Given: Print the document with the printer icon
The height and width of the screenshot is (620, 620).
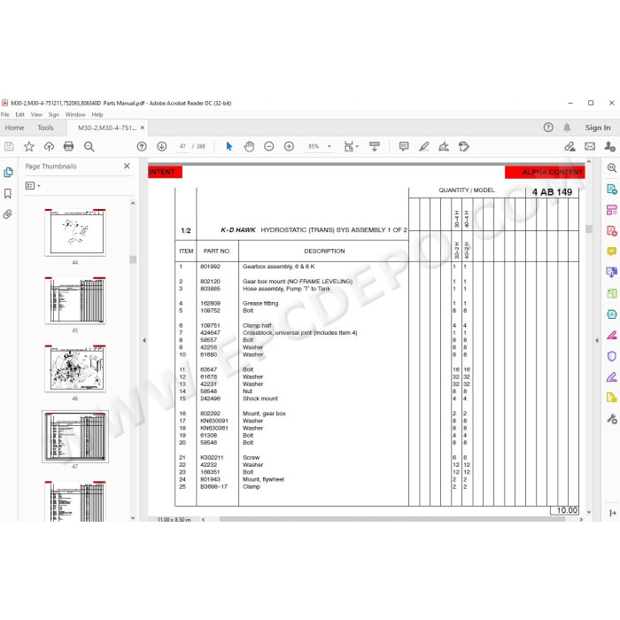Looking at the screenshot, I should point(69,147).
